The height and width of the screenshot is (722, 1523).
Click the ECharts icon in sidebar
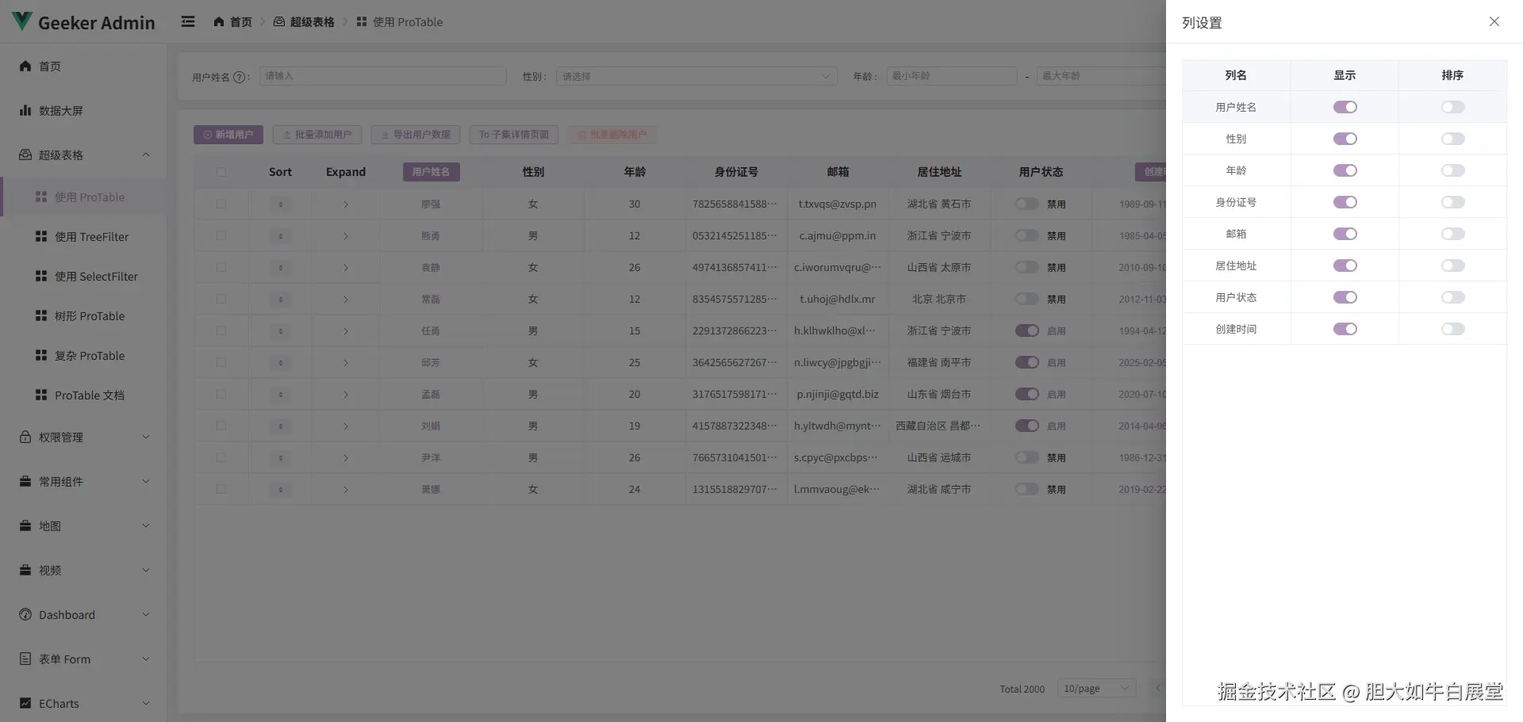pyautogui.click(x=25, y=703)
